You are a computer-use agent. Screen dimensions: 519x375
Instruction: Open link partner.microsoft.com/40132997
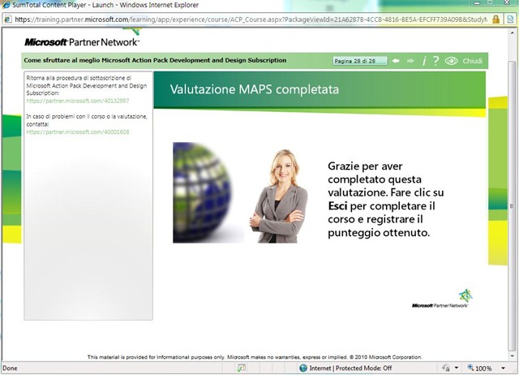(78, 101)
